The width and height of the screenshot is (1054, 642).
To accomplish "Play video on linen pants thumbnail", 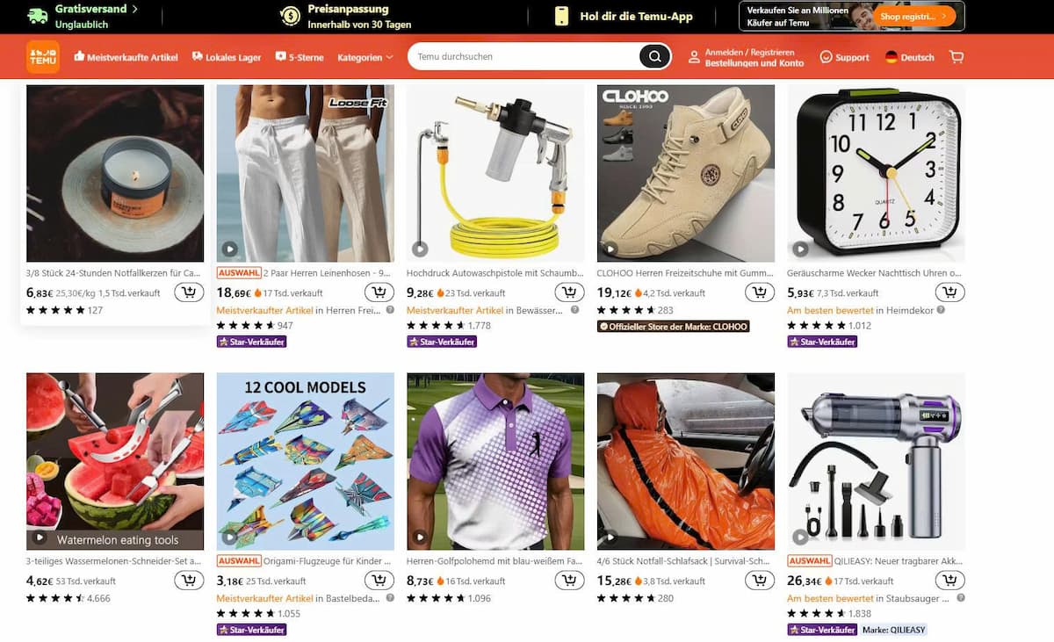I will (229, 249).
